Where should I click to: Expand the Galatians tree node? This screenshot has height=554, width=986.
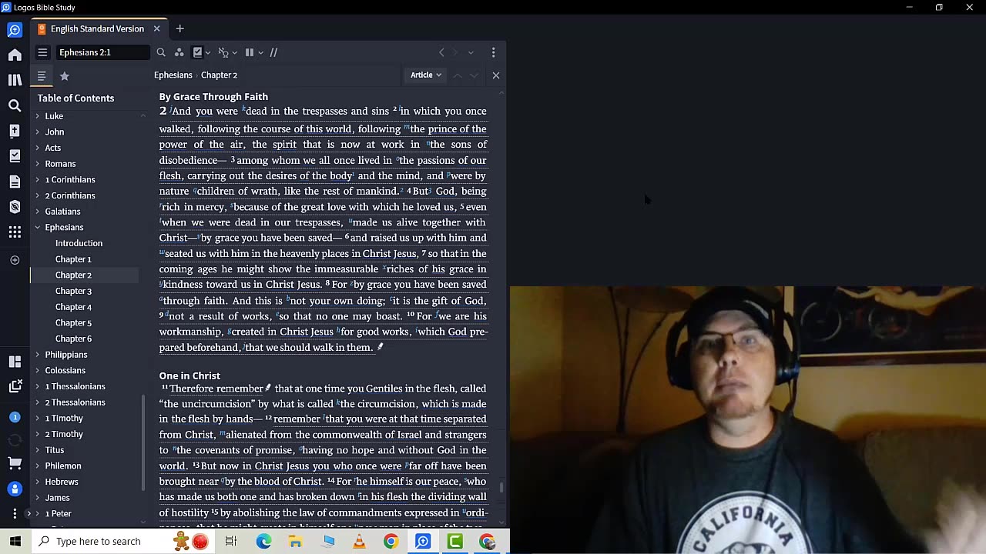[x=37, y=211]
